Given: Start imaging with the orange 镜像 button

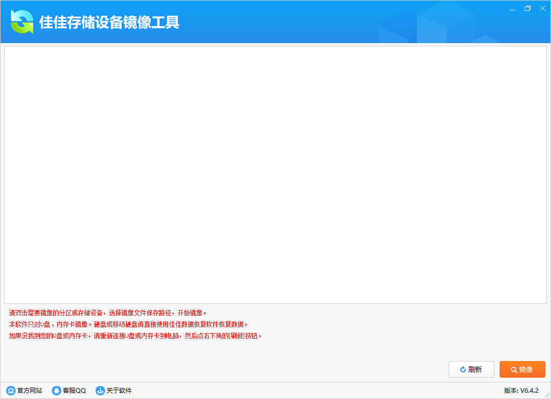Looking at the screenshot, I should click(x=522, y=369).
